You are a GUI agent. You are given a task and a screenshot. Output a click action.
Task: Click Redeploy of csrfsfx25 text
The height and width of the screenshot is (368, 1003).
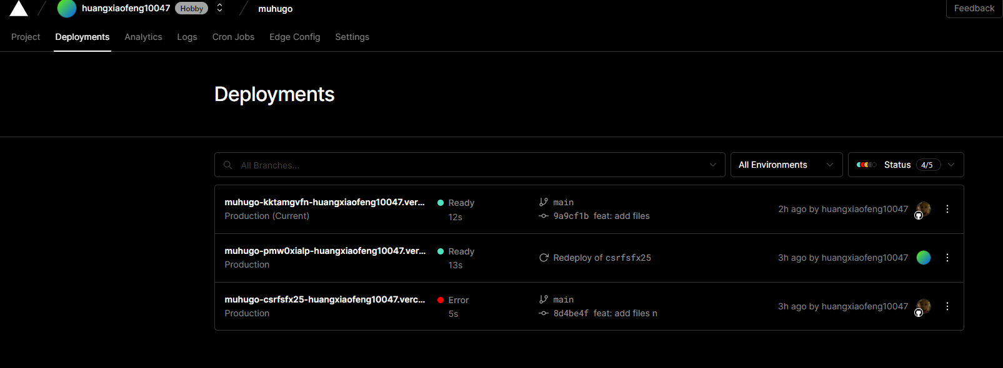point(602,258)
